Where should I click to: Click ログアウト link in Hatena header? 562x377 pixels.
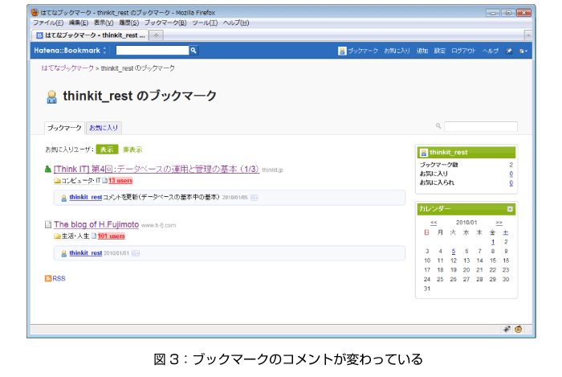(463, 51)
